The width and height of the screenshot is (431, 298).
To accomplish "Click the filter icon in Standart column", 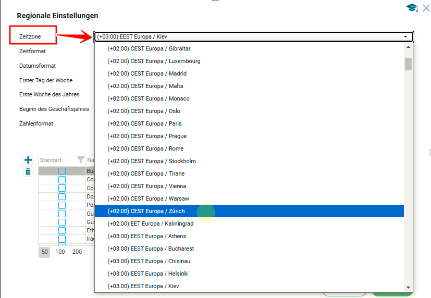I will click(80, 160).
